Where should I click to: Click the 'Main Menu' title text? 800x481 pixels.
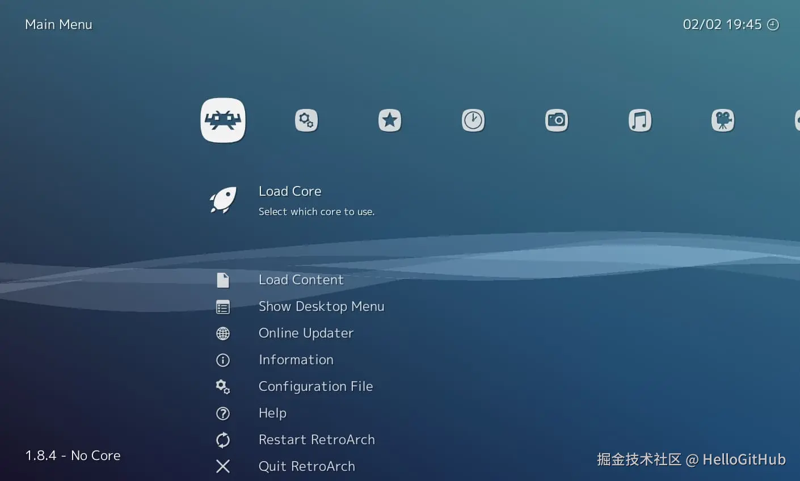58,24
